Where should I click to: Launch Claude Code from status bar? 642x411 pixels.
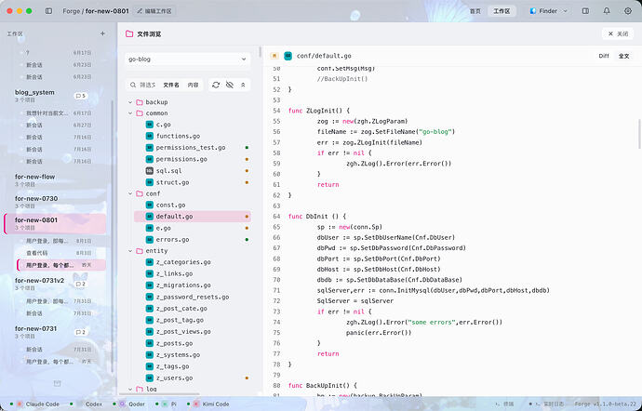coord(37,404)
